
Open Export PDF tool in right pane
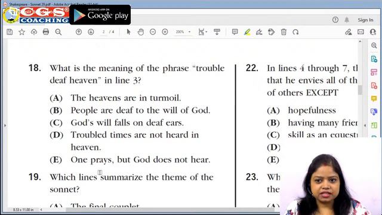pos(374,59)
